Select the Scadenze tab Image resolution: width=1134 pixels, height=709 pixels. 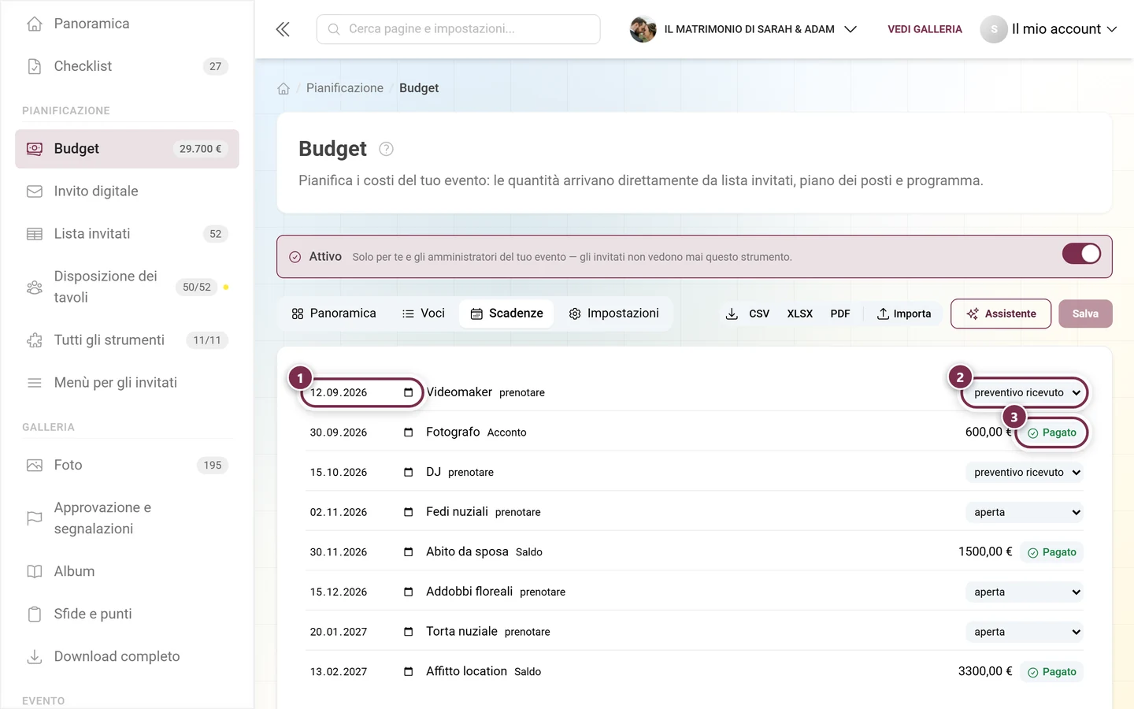coord(507,314)
